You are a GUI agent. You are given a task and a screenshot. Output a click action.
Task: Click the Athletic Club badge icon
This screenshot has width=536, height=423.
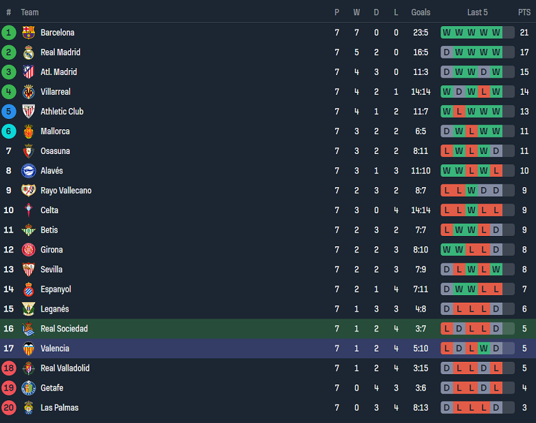click(x=28, y=111)
